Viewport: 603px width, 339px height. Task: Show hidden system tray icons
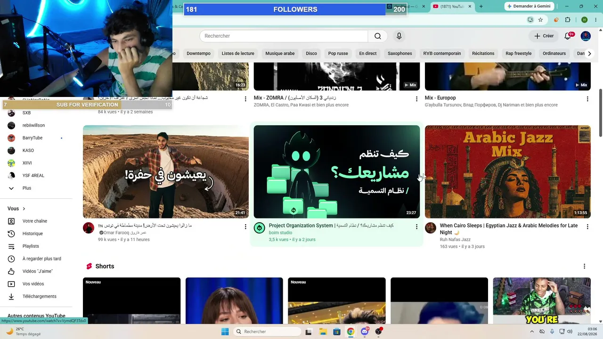(x=532, y=331)
